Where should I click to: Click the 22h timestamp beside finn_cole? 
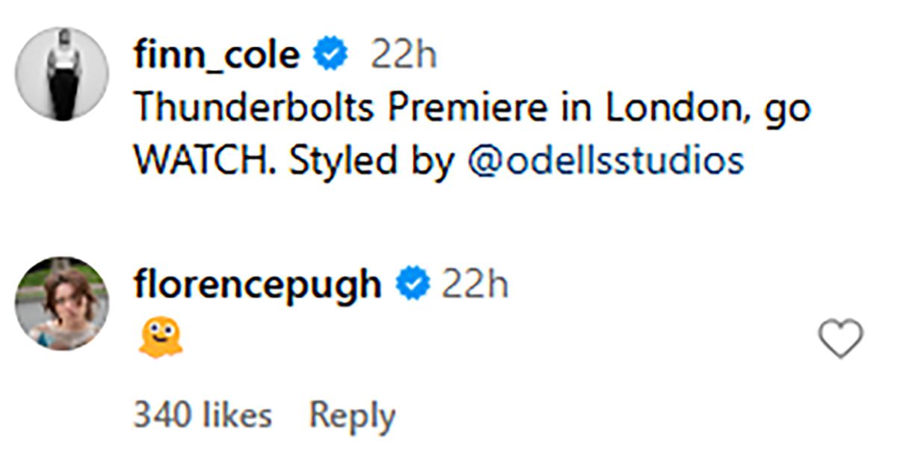[x=403, y=56]
